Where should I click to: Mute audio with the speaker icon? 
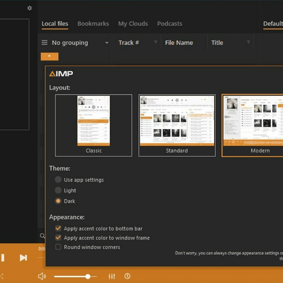(42, 276)
